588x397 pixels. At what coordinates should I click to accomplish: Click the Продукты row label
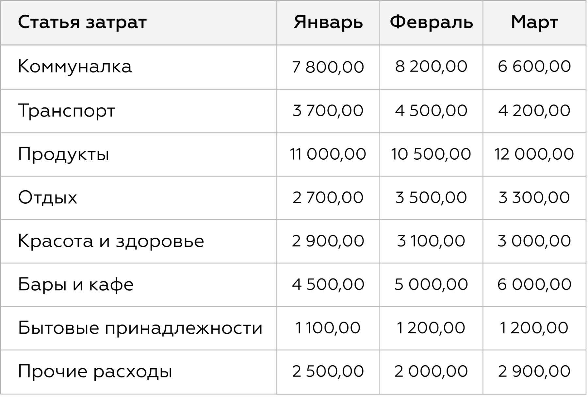click(63, 154)
